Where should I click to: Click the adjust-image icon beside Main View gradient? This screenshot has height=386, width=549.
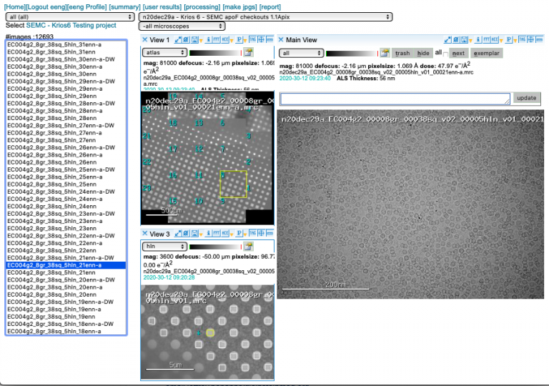pos(385,53)
